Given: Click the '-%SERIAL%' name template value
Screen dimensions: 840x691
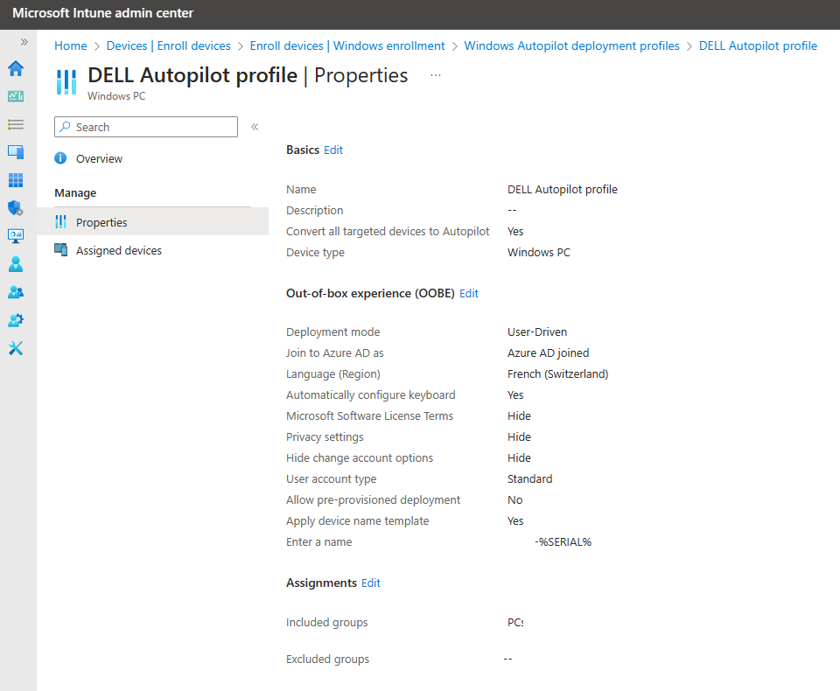Looking at the screenshot, I should (563, 542).
